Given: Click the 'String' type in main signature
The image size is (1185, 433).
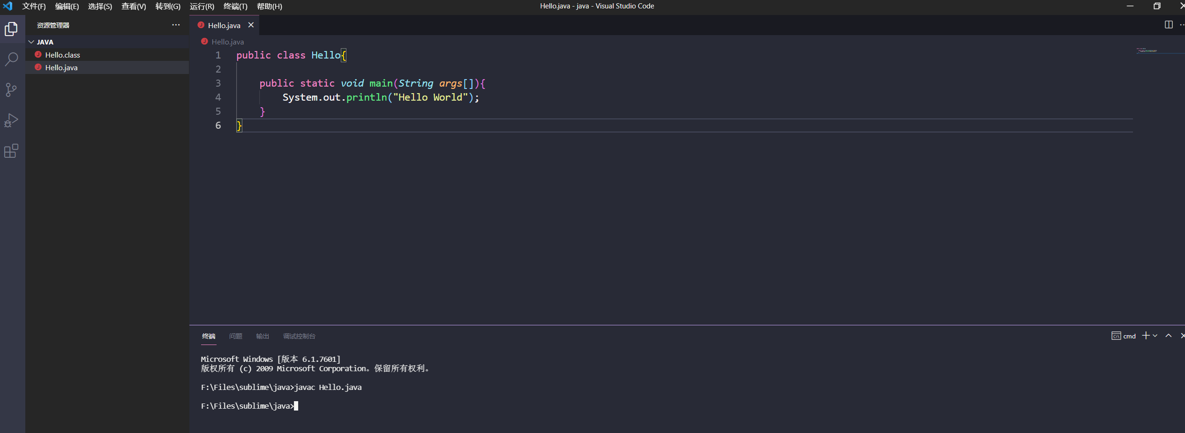Looking at the screenshot, I should [416, 83].
